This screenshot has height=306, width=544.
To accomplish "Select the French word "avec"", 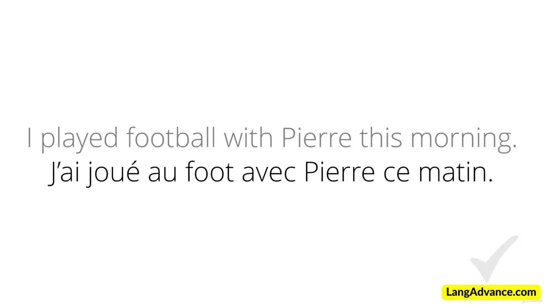I will 269,174.
